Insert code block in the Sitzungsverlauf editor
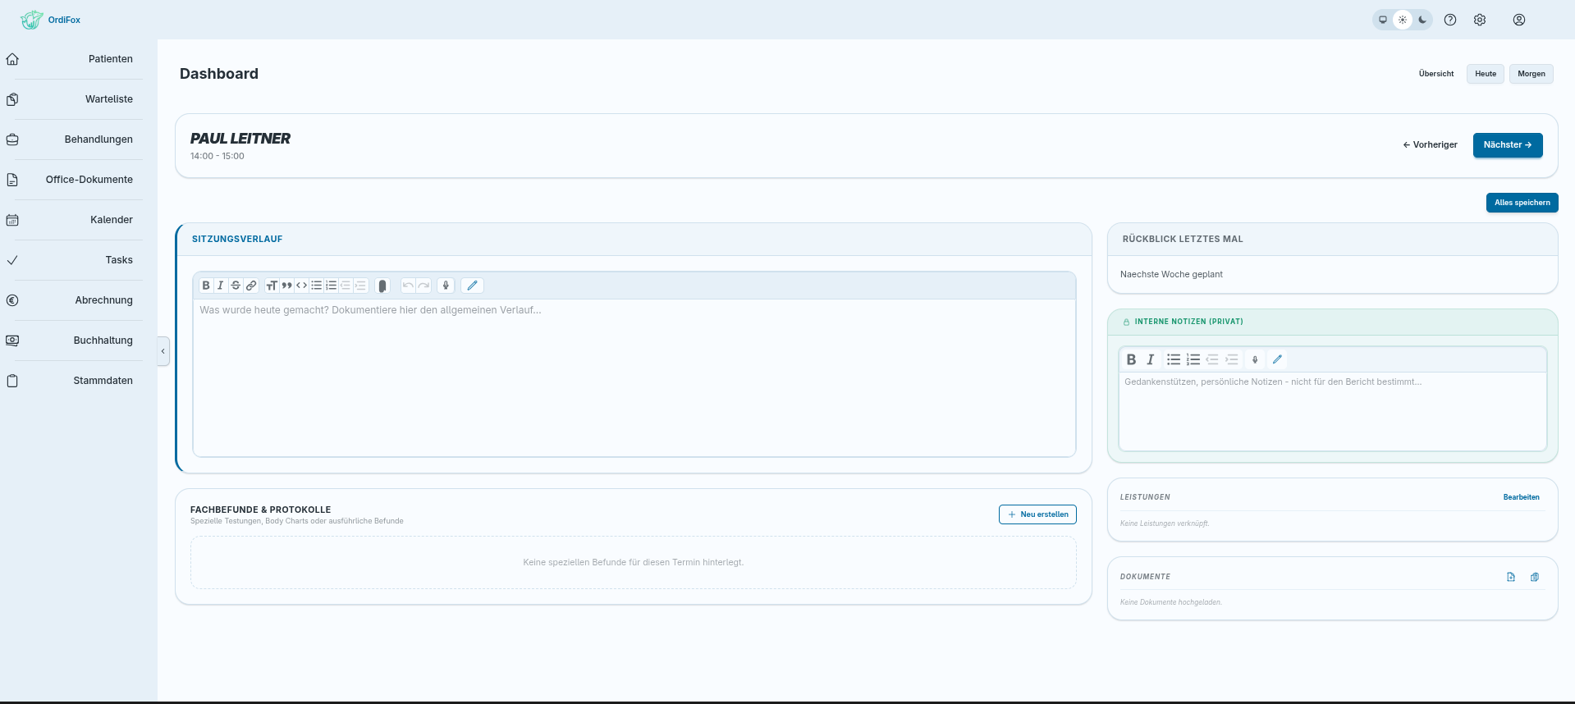This screenshot has width=1575, height=704. [x=301, y=286]
